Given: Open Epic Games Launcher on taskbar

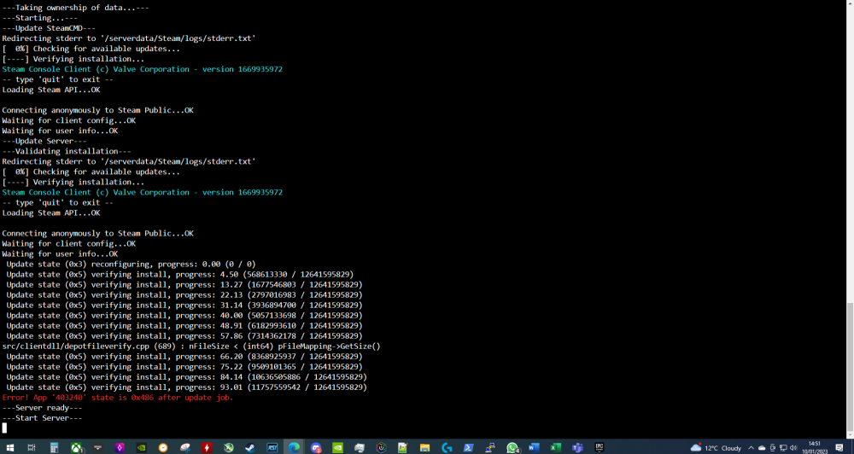Looking at the screenshot, I should pos(600,447).
